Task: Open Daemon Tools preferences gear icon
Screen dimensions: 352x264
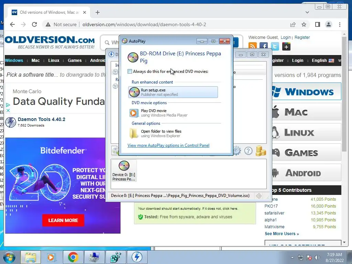Action: pyautogui.click(x=236, y=151)
